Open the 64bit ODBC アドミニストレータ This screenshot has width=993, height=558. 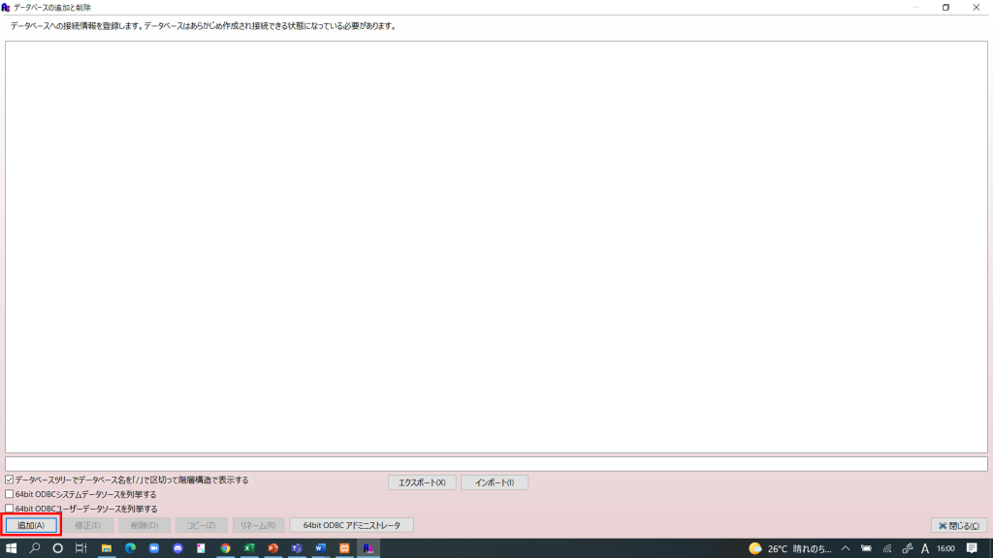(351, 524)
